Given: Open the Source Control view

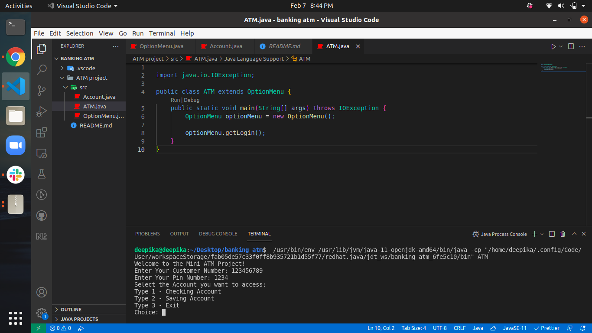Looking at the screenshot, I should [41, 91].
